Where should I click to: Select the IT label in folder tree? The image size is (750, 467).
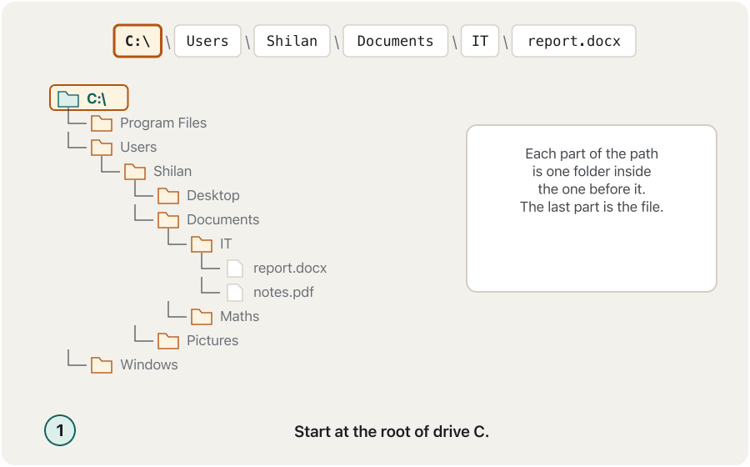click(x=226, y=244)
